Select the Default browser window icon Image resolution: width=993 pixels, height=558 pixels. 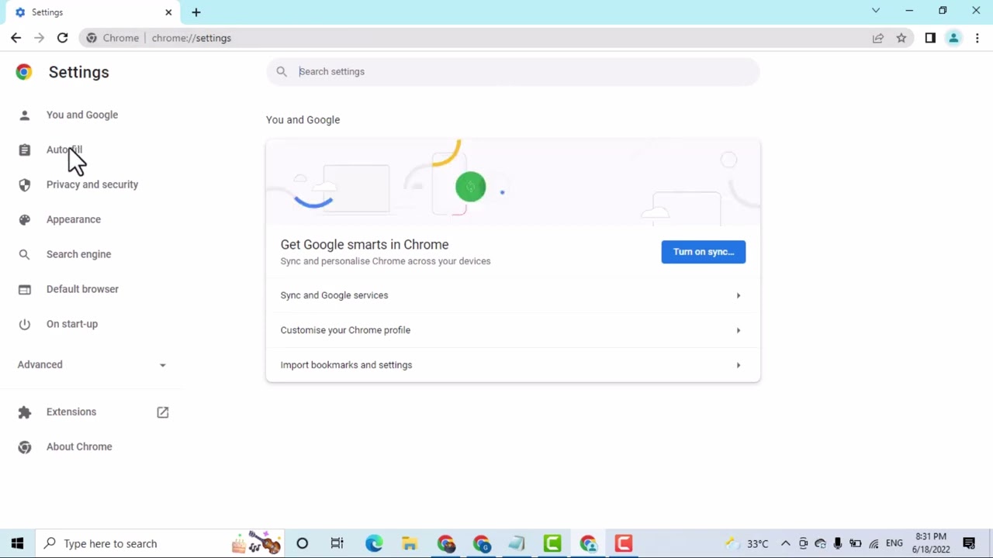24,289
